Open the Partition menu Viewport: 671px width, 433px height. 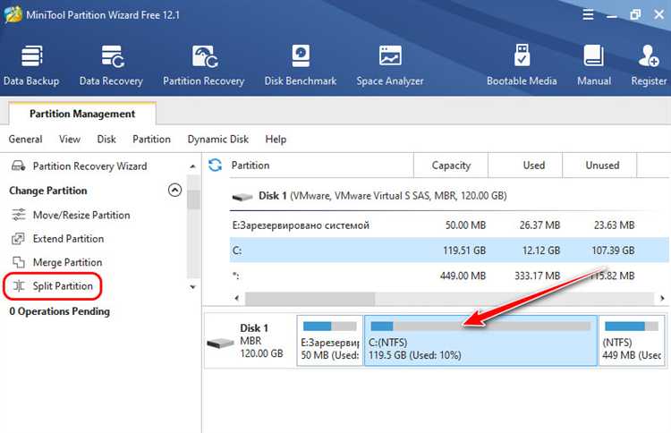point(151,139)
